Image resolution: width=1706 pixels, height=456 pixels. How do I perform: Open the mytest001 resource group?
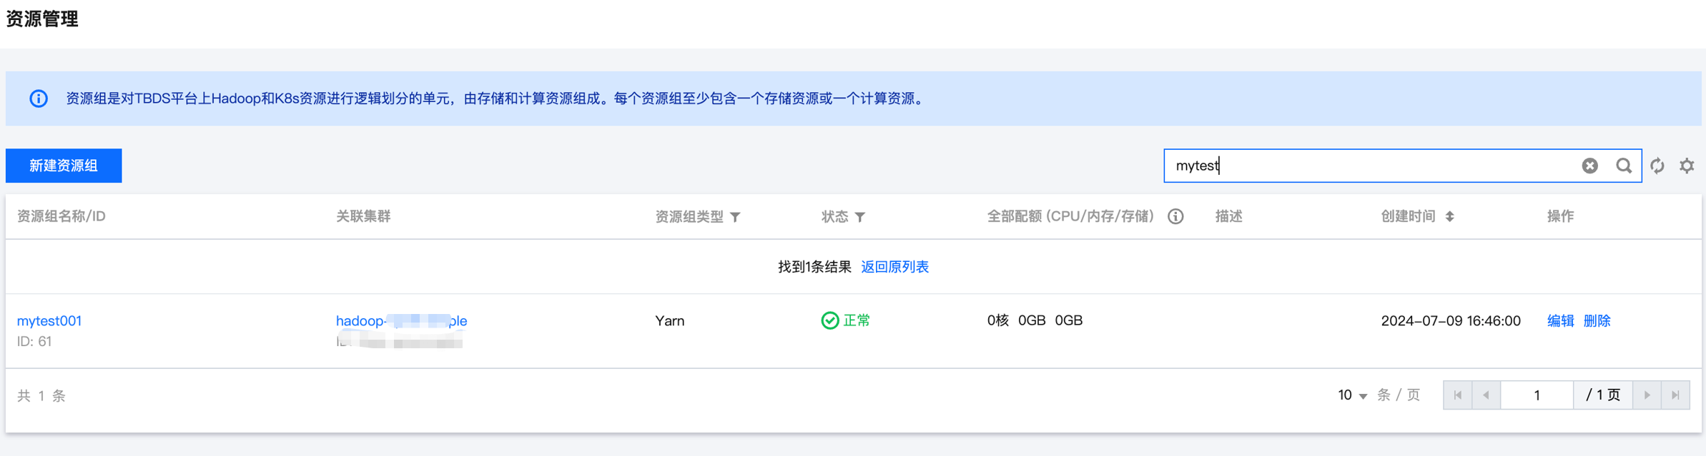click(x=49, y=321)
